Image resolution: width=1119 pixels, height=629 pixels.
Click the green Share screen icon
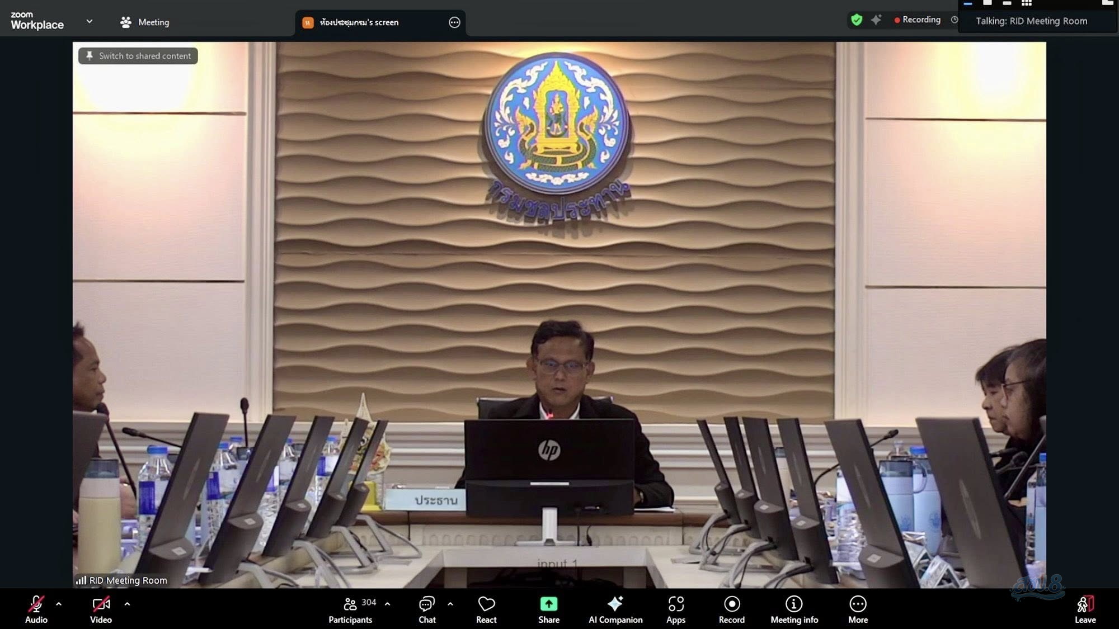(x=548, y=604)
